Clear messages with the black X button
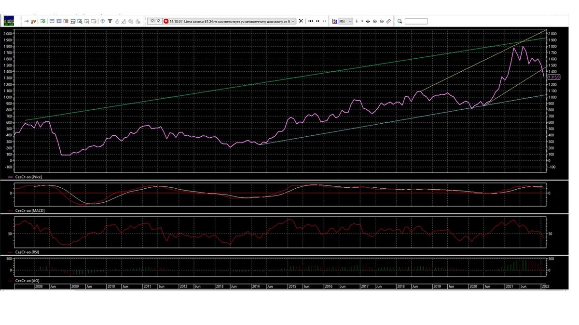The height and width of the screenshot is (325, 579). (301, 21)
